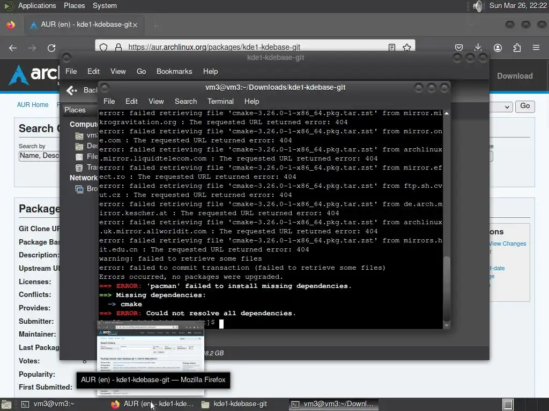This screenshot has height=411, width=549.
Task: Click the terminal vertical scrollbar handle
Action: coord(447,289)
